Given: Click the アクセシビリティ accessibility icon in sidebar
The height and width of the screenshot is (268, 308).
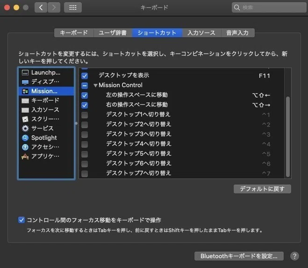Looking at the screenshot, I should point(25,147).
